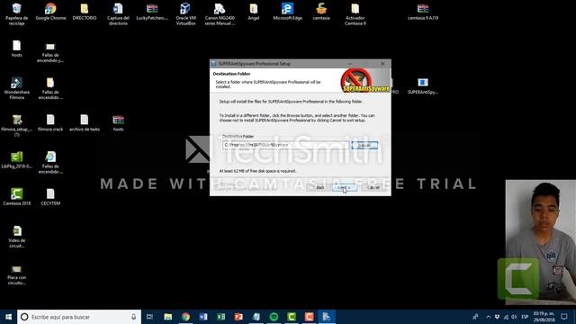Click the Destination Folder path field
Viewport: 576px width, 324px height.
coord(285,145)
